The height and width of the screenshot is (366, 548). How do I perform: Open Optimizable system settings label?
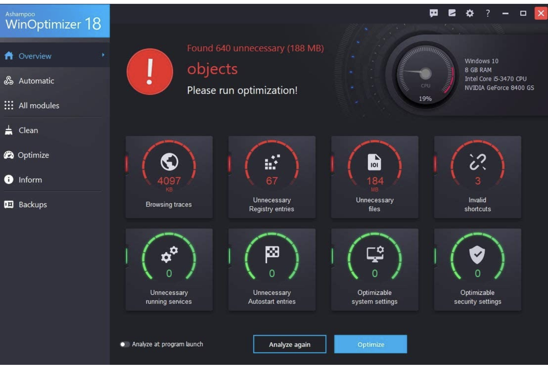coord(374,297)
